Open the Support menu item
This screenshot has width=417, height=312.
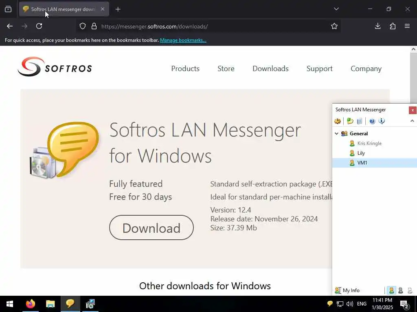click(319, 68)
